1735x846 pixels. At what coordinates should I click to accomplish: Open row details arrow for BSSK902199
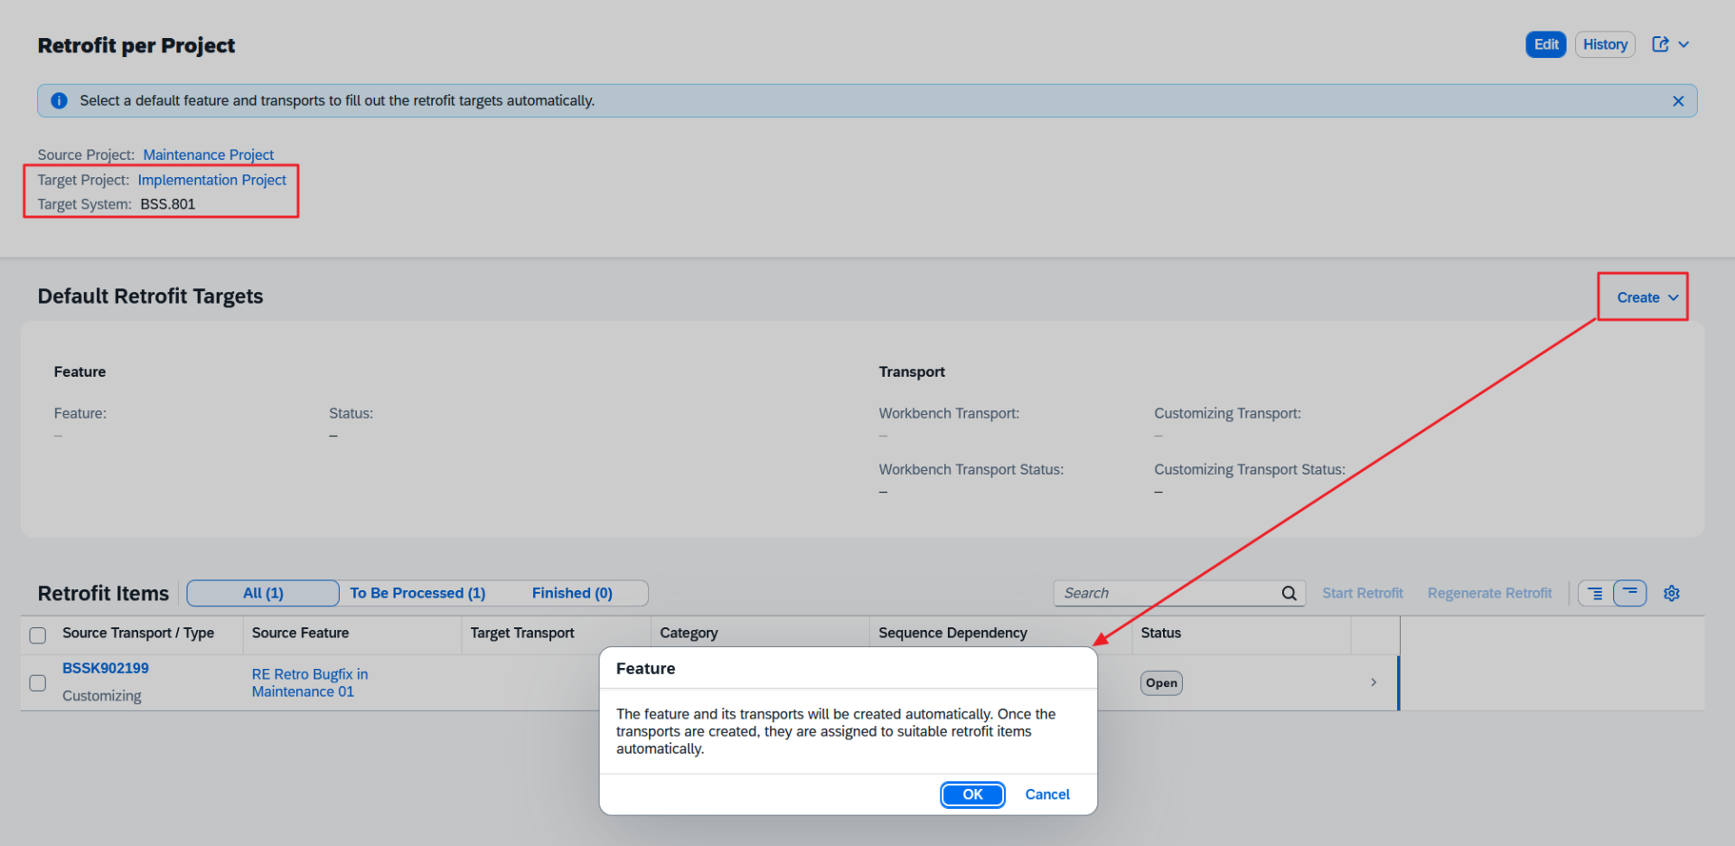(x=1374, y=682)
